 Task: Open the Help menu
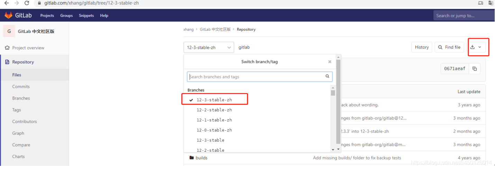104,16
